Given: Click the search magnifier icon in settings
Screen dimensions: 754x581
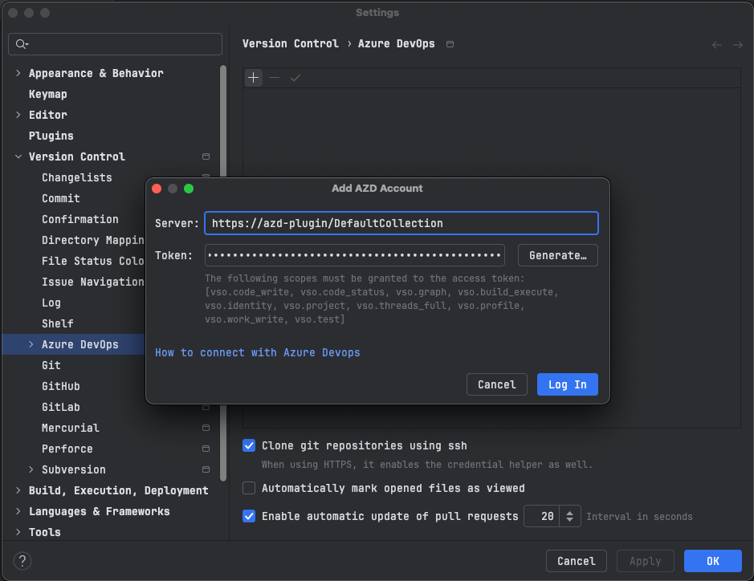Looking at the screenshot, I should (x=22, y=44).
